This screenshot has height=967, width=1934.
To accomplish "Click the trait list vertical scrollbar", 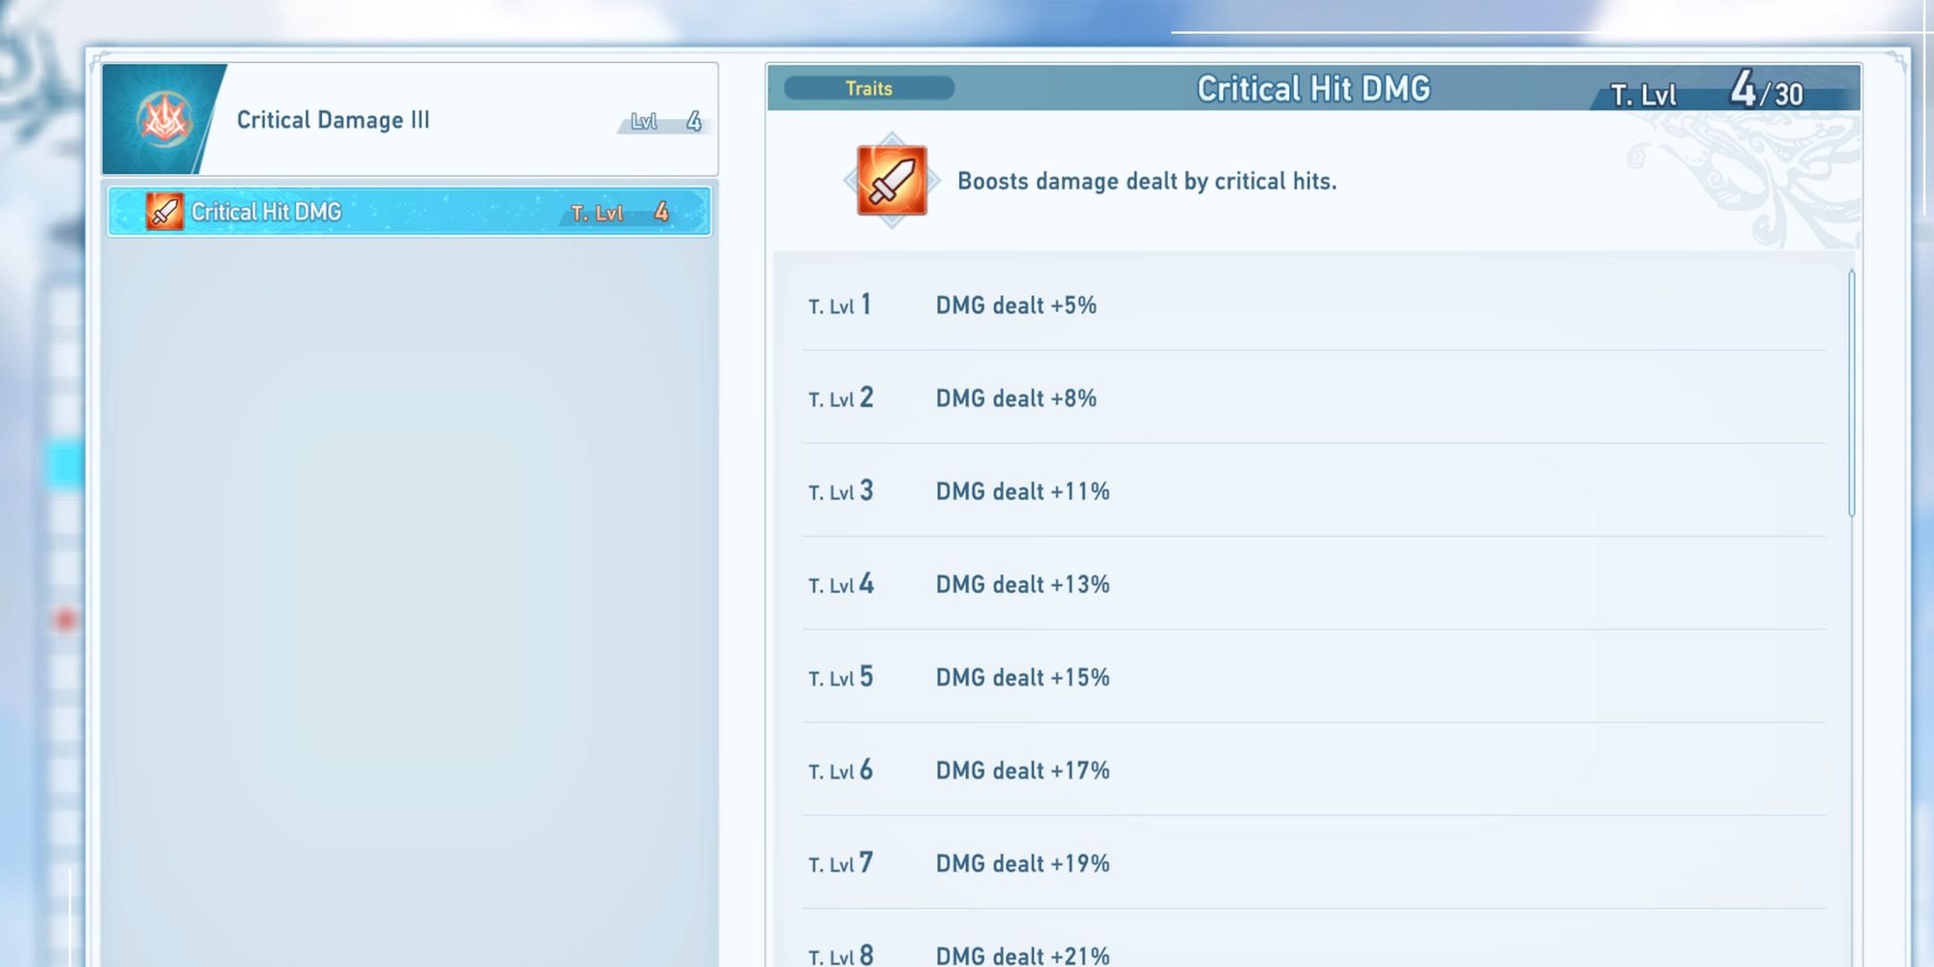I will pos(1852,394).
